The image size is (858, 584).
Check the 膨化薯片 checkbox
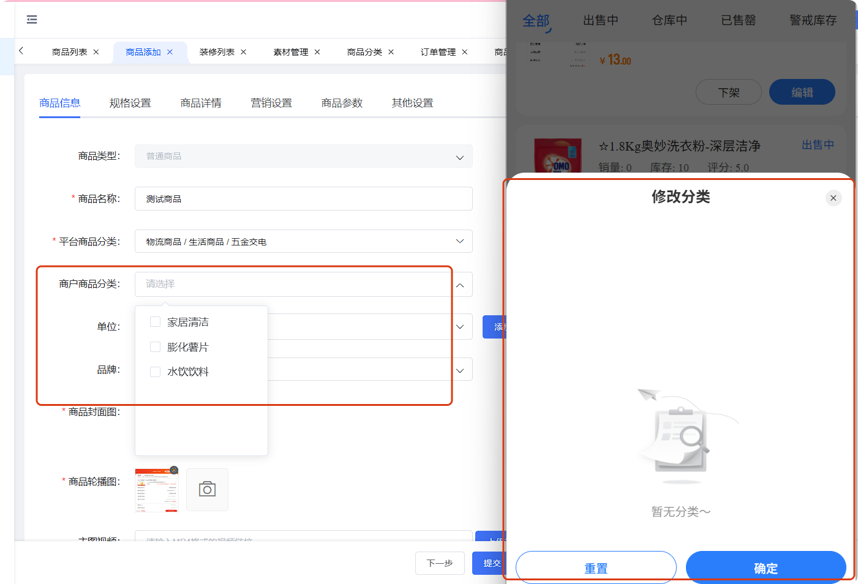(156, 347)
